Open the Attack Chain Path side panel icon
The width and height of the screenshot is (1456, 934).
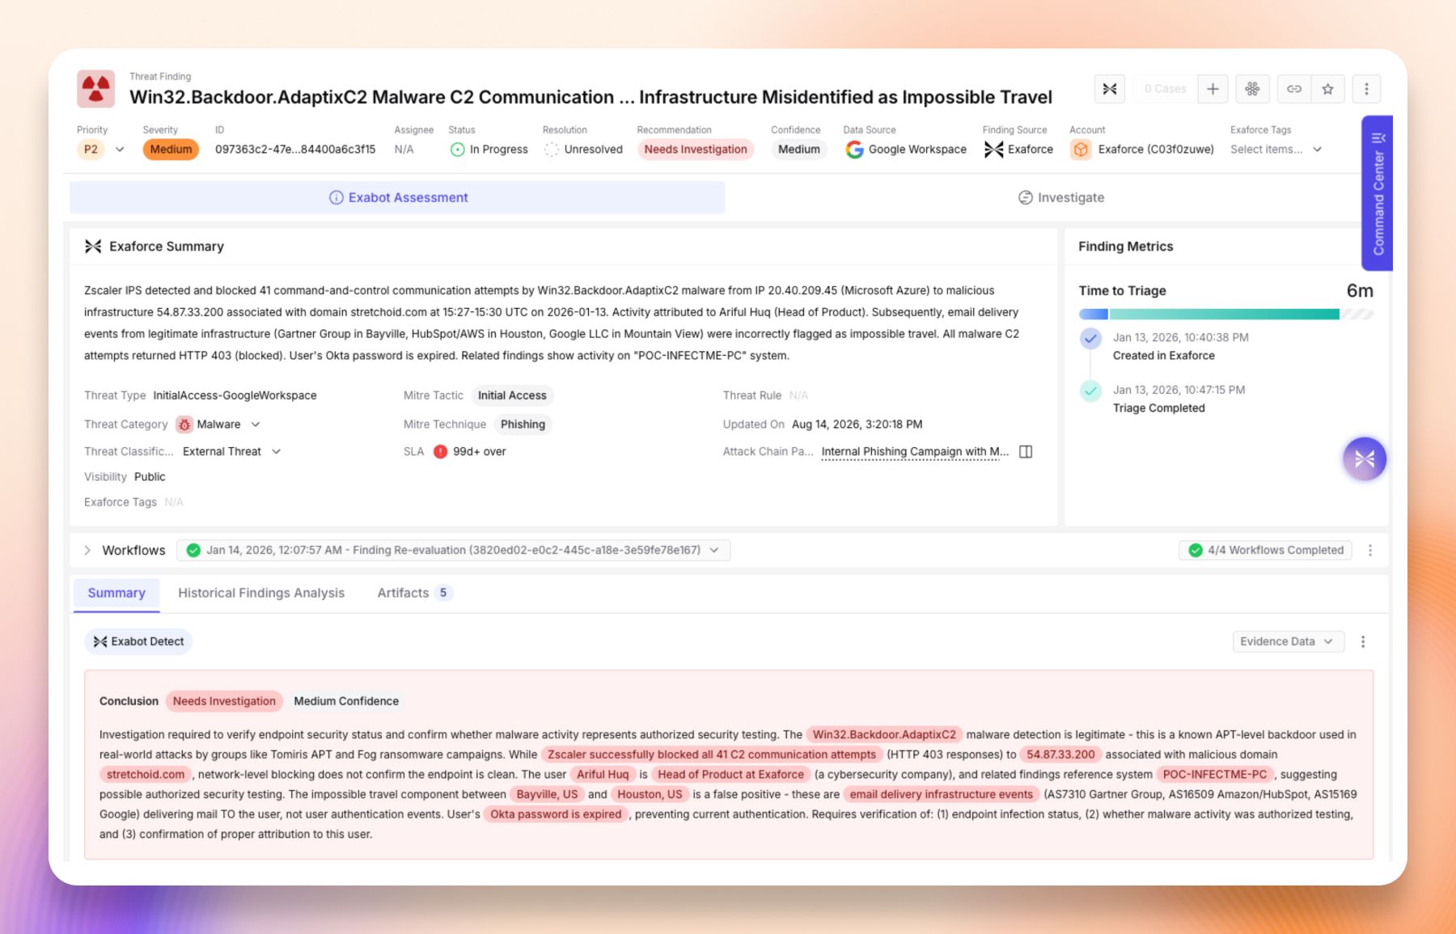click(x=1026, y=452)
